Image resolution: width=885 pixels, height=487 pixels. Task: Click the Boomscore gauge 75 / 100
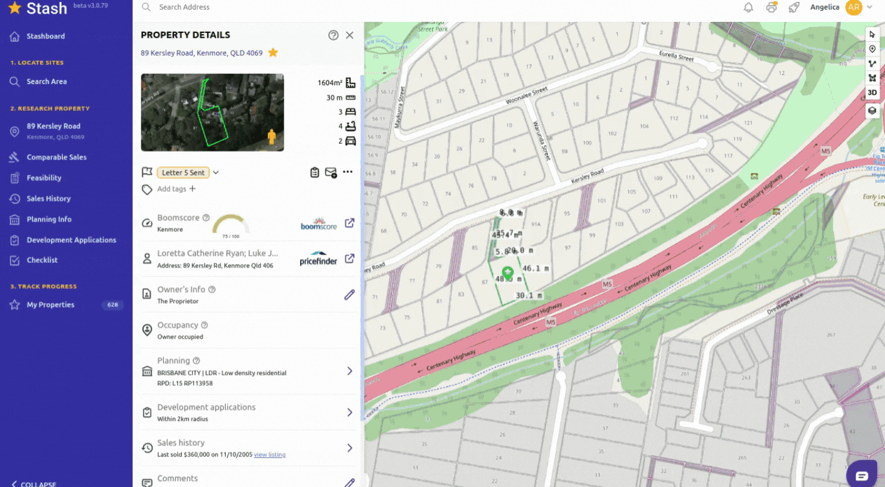coord(230,226)
